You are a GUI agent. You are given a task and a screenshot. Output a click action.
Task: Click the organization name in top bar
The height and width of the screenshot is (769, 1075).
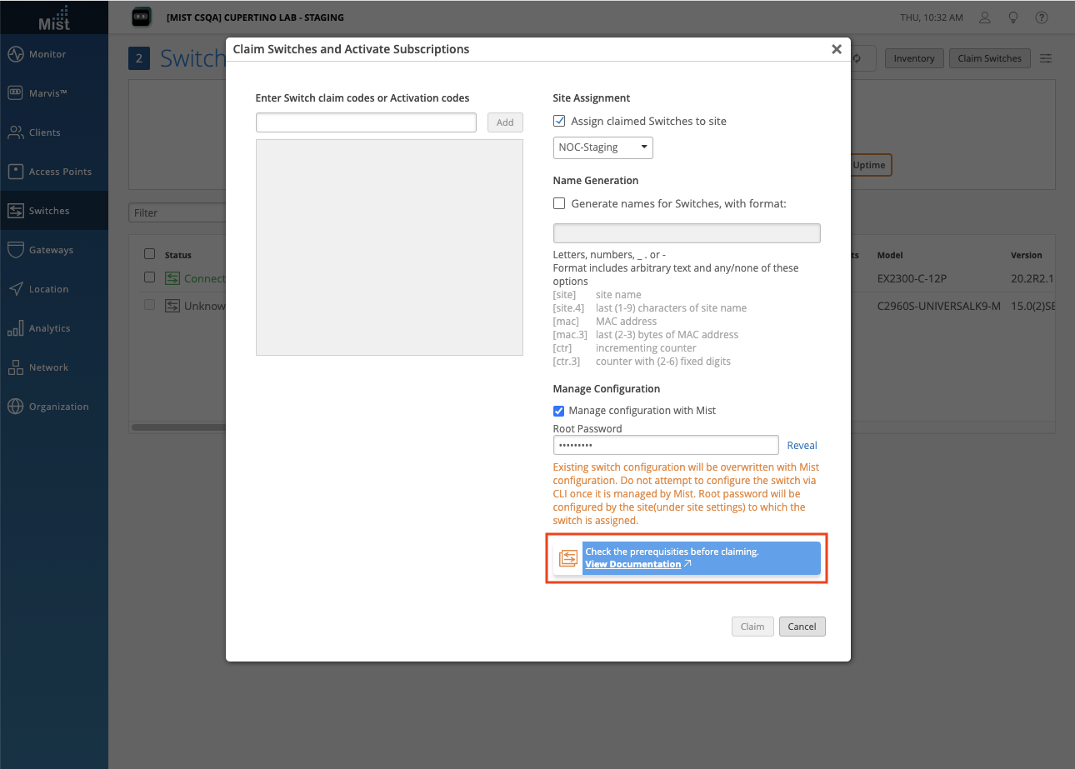pos(255,17)
